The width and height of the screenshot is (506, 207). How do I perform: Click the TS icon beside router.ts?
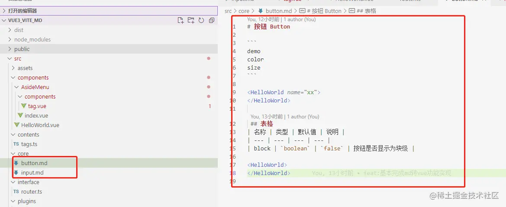point(16,191)
